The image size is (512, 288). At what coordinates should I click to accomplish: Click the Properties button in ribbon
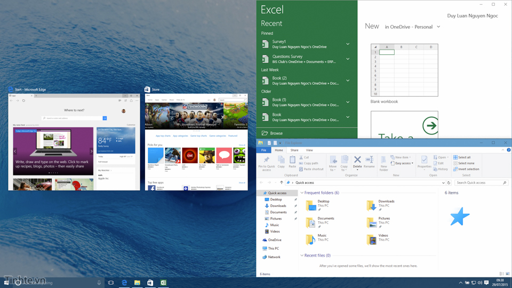(424, 162)
